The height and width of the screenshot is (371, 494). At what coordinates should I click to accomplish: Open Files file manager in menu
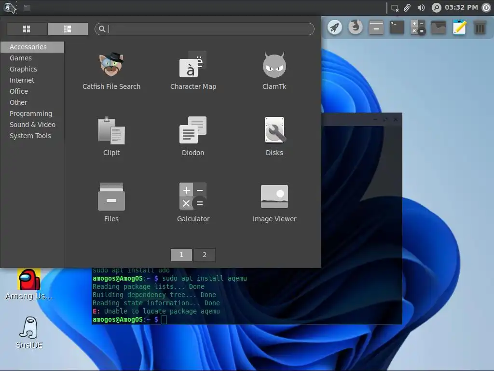[x=111, y=202]
